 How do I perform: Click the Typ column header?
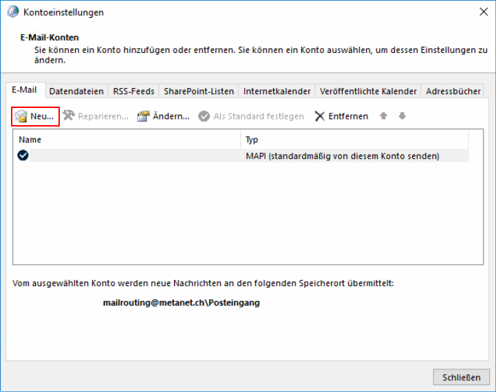354,140
